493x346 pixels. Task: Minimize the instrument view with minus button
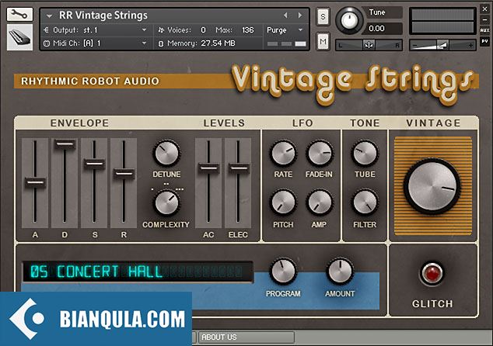[484, 19]
